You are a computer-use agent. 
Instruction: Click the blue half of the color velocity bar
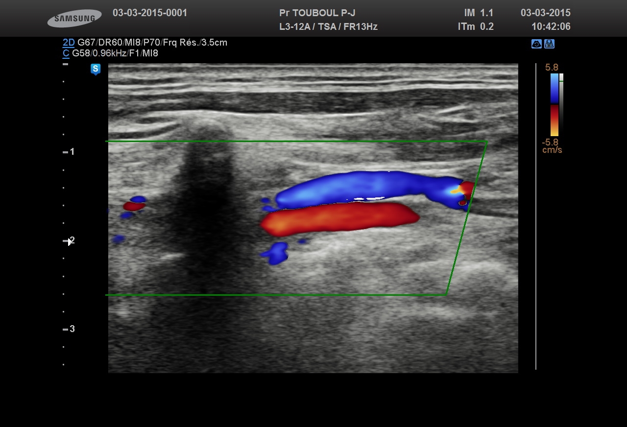tap(554, 88)
